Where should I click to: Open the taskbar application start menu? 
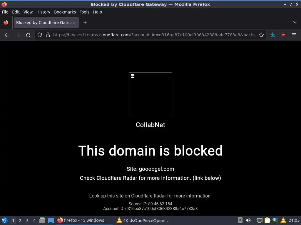coord(5,221)
